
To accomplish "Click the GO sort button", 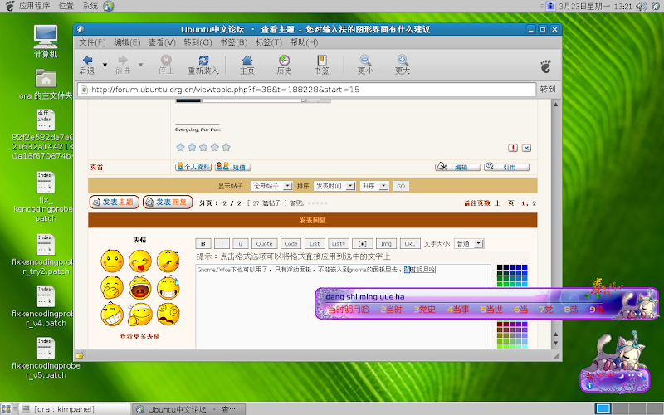I will click(x=401, y=186).
